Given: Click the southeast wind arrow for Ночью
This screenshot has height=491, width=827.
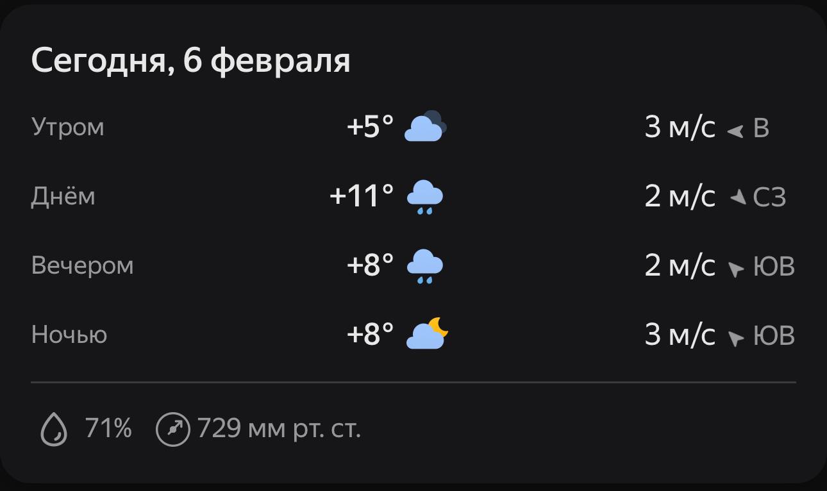Looking at the screenshot, I should (735, 337).
